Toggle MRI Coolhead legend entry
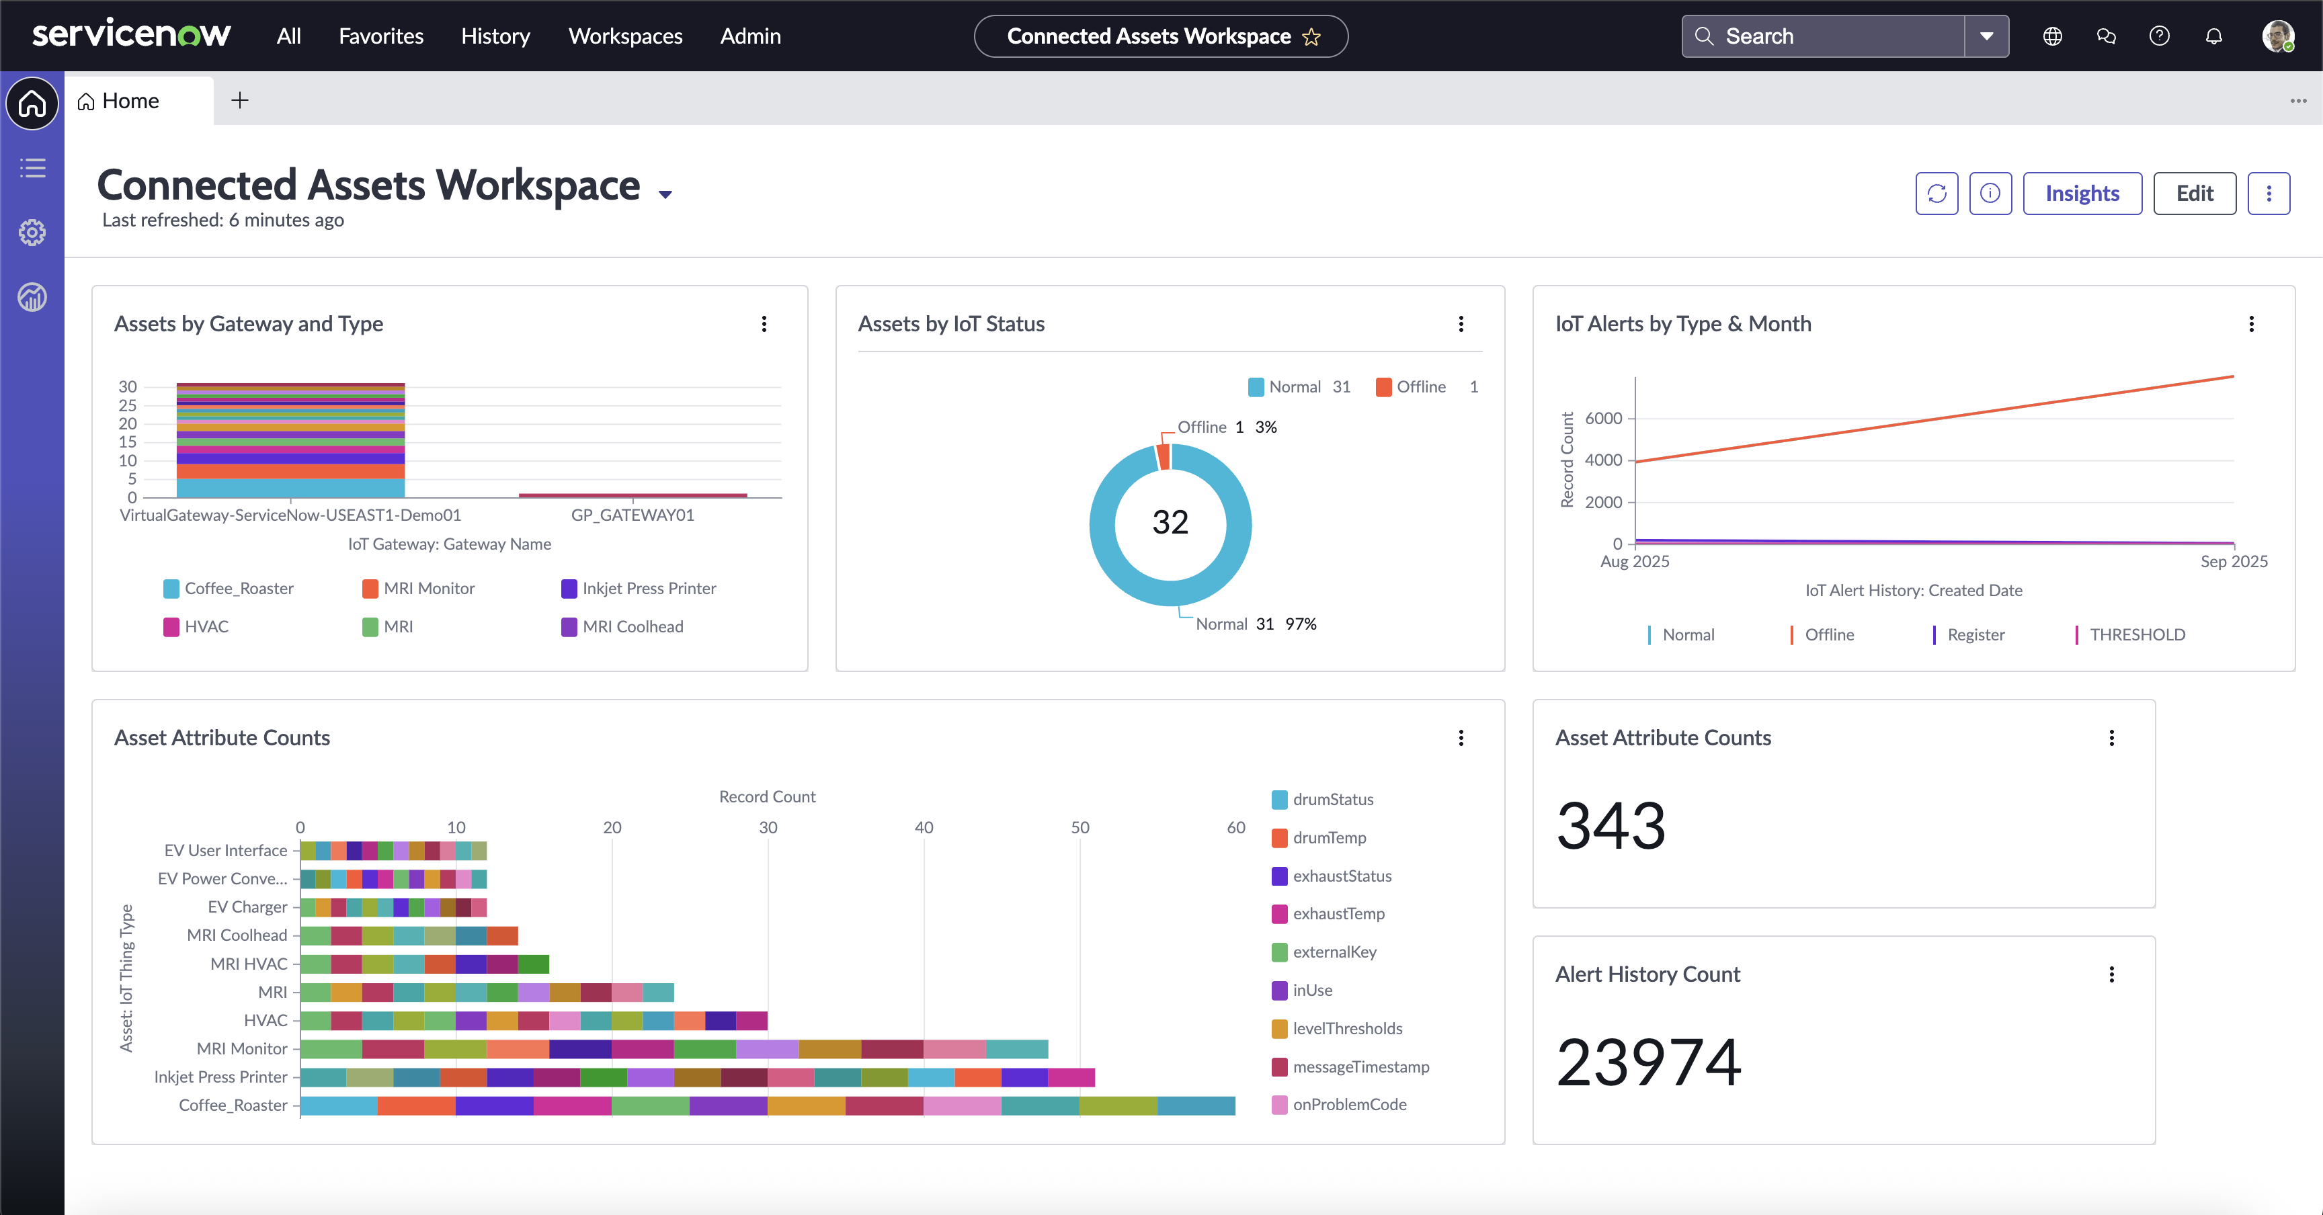Screen dimensions: 2323x1215 622,626
